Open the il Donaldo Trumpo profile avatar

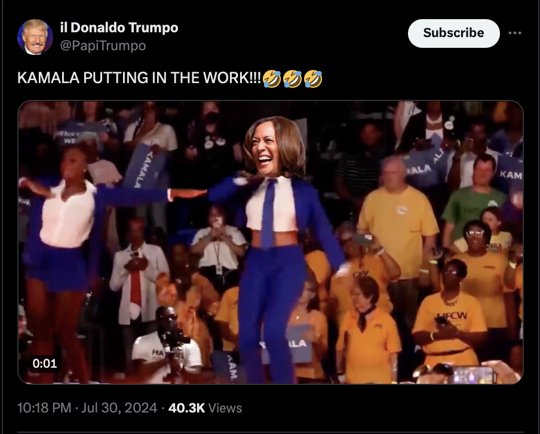pos(35,37)
